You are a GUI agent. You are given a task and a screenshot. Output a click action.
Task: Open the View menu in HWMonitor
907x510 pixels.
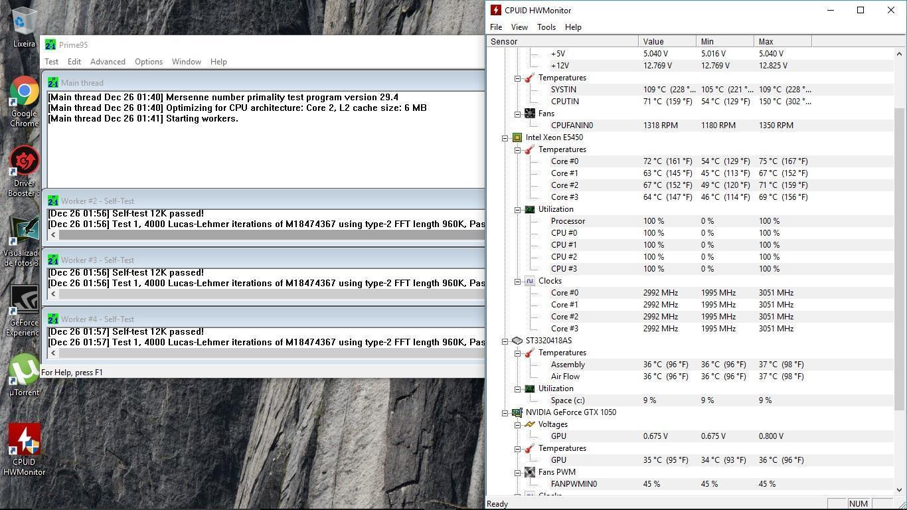click(519, 27)
